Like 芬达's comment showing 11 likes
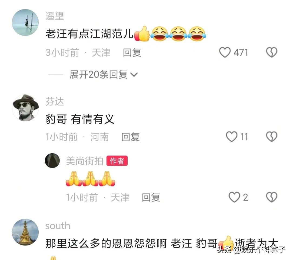The image size is (292, 260). (x=231, y=136)
